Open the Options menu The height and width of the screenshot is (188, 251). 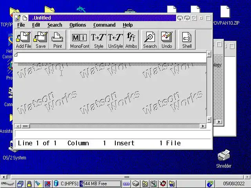tap(78, 25)
